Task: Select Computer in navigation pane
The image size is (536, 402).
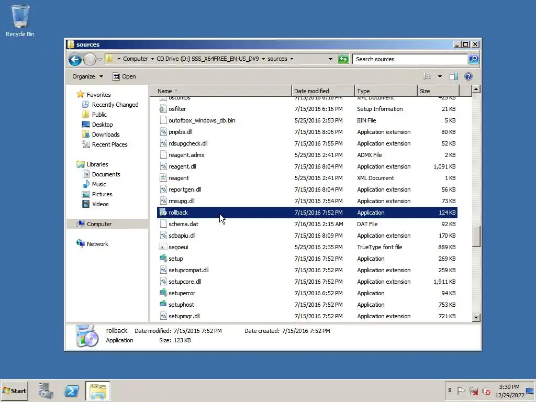Action: (99, 224)
